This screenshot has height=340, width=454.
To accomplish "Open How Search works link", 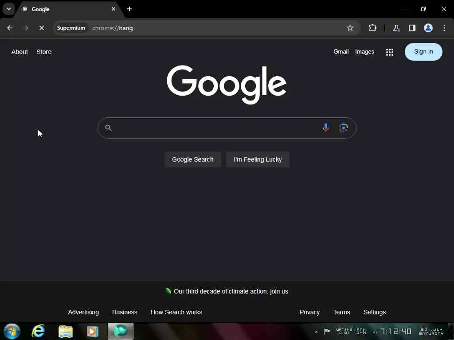I will (x=176, y=312).
